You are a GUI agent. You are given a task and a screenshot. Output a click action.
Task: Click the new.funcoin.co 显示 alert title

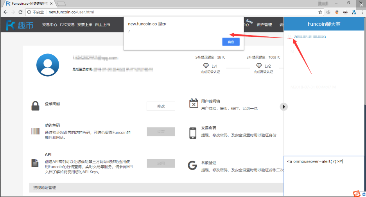tap(147, 24)
